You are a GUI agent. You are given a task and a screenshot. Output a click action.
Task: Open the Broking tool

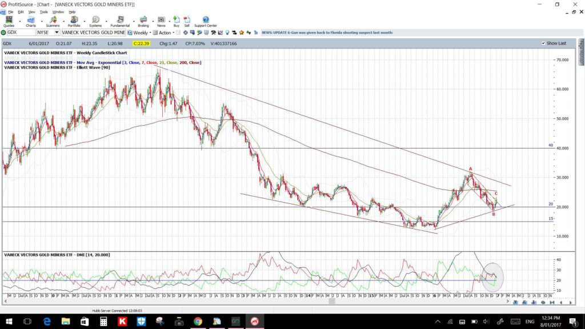[x=143, y=22]
